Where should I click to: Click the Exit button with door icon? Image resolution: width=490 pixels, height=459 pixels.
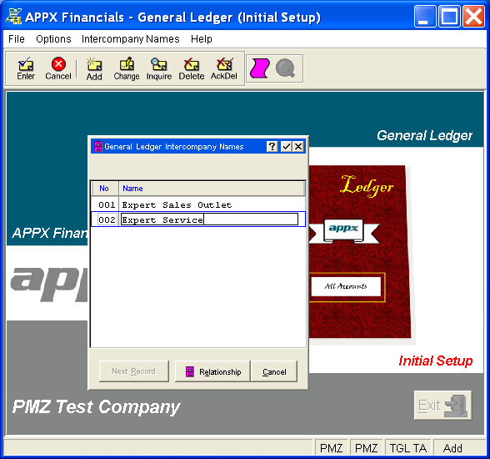coord(442,405)
